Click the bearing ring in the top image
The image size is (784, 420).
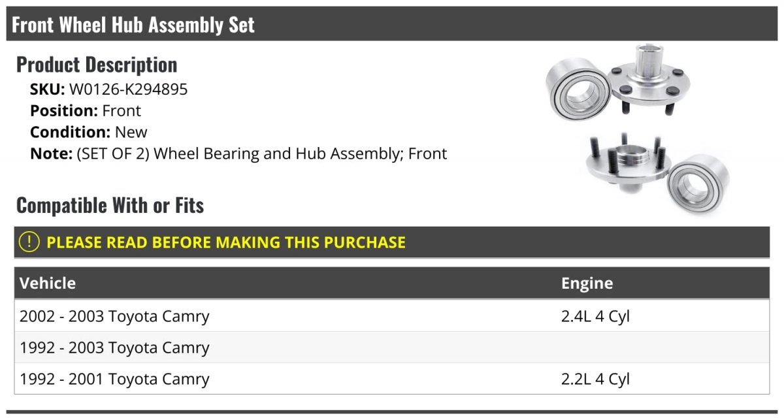(578, 89)
